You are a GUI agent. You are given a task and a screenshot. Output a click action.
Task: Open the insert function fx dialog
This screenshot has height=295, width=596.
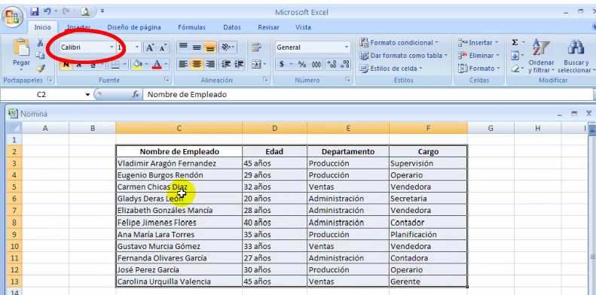(x=136, y=95)
